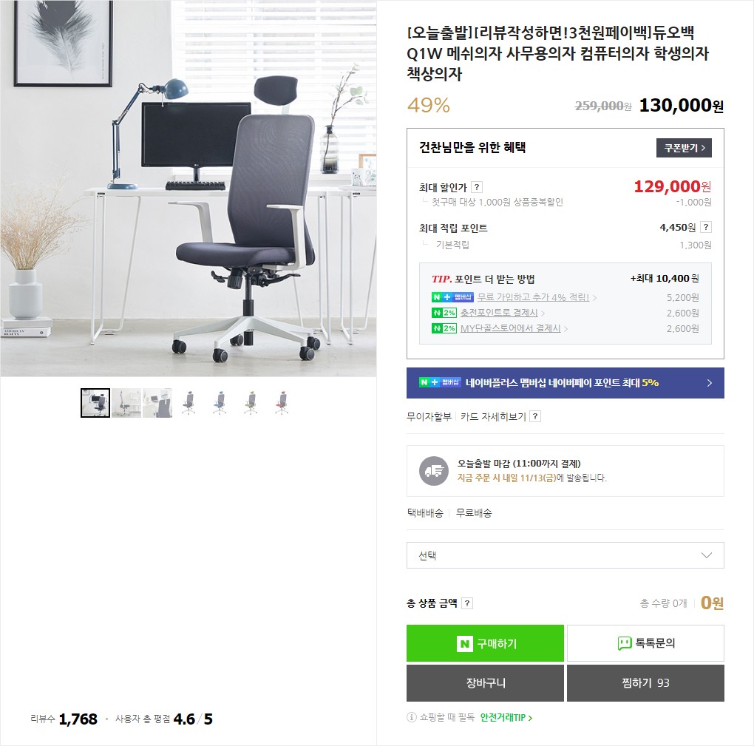
Task: Select the blue chair color thumbnail
Action: 220,403
